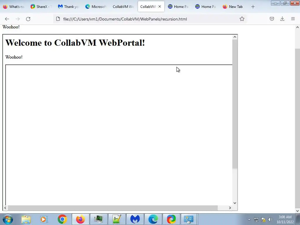The height and width of the screenshot is (225, 300).
Task: Click the main page scroll up arrow
Action: (297, 27)
